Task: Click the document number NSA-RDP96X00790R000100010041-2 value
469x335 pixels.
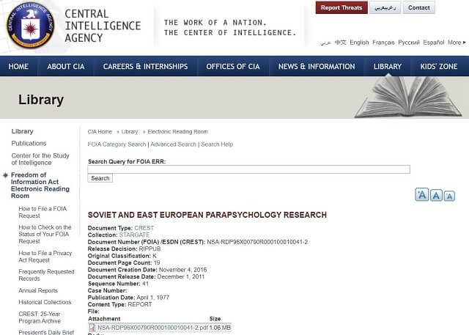Action: tap(257, 242)
